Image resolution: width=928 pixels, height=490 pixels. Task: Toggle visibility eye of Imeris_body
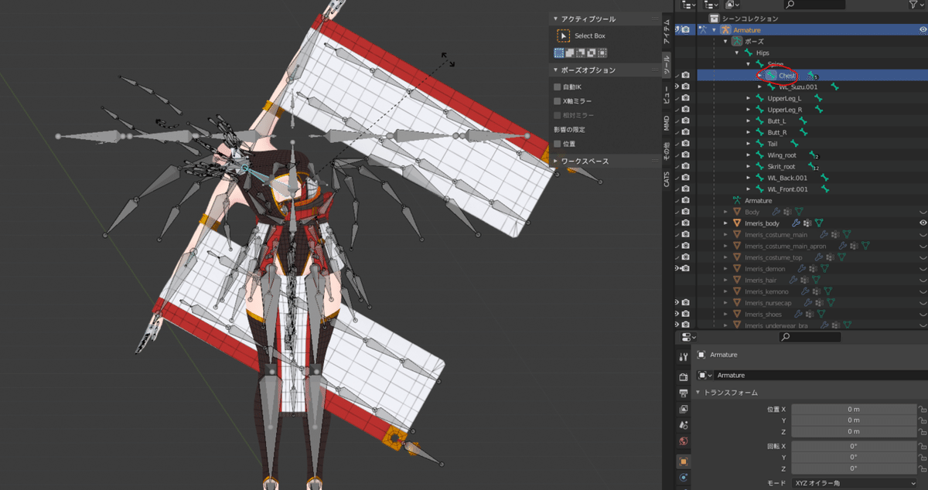coord(923,223)
